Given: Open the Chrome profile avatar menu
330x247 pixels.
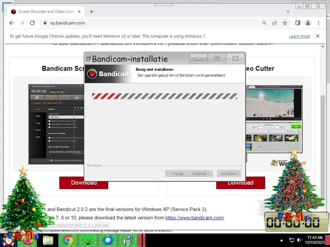Looking at the screenshot, I should pyautogui.click(x=308, y=23).
